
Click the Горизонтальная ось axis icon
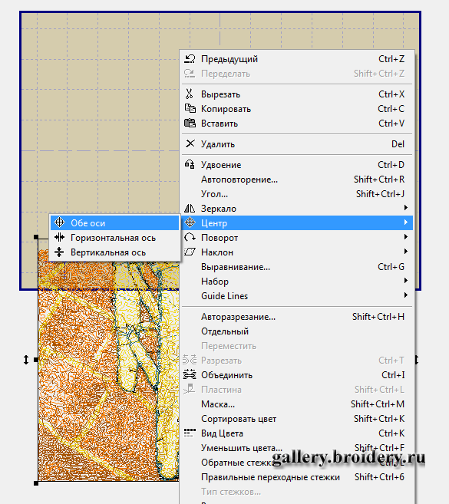click(x=60, y=237)
